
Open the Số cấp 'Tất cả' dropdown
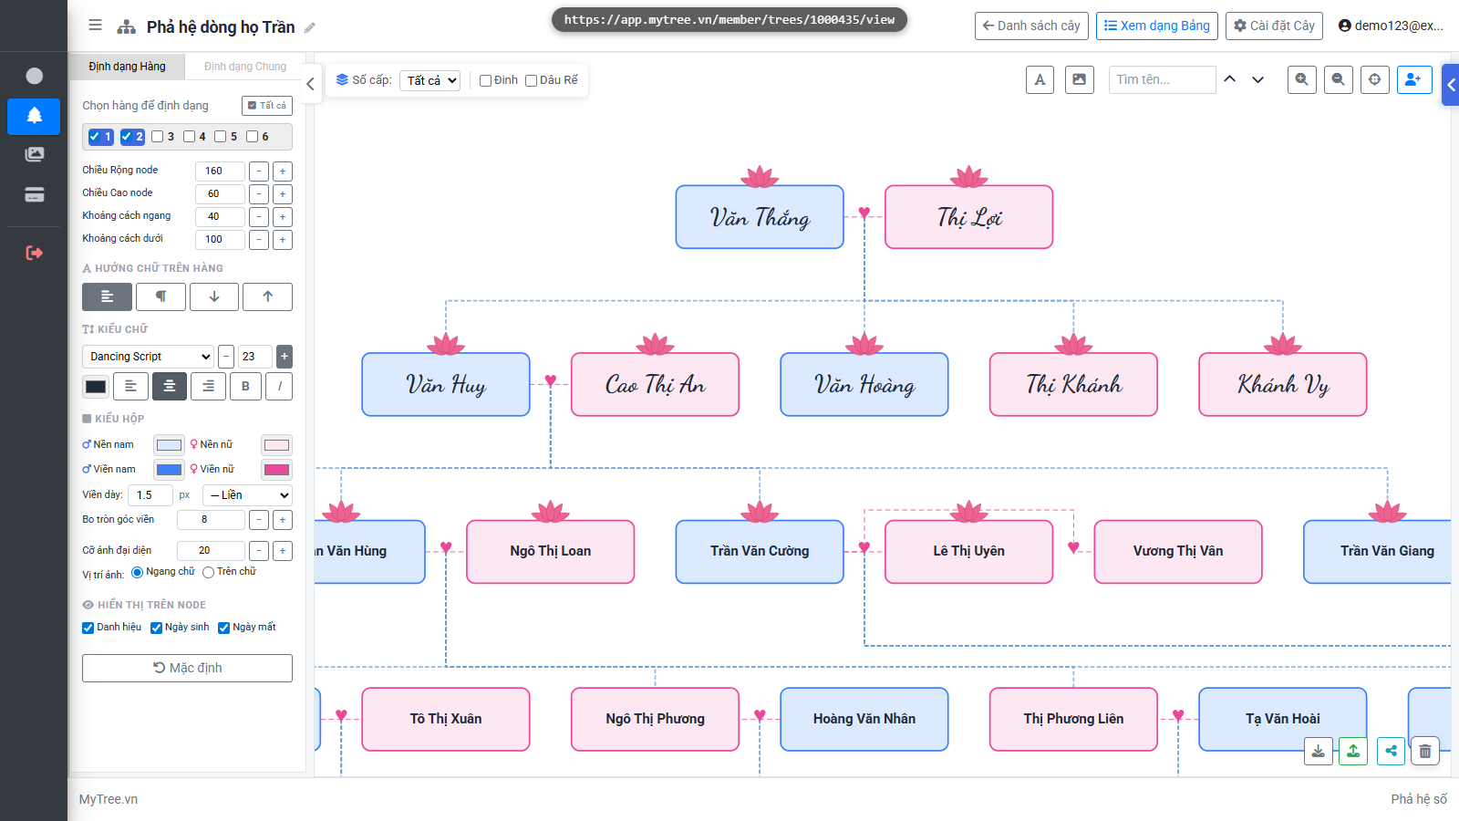[x=429, y=80]
